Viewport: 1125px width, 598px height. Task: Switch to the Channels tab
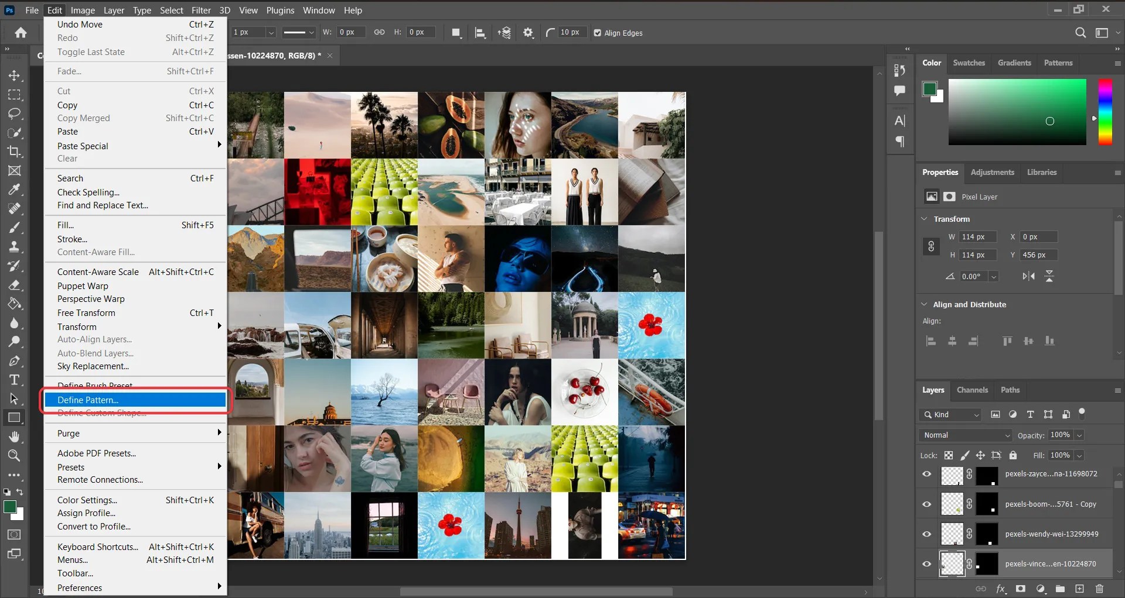coord(973,390)
